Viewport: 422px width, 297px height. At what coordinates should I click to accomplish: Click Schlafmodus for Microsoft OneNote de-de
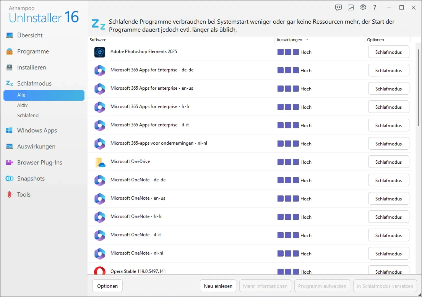click(x=389, y=180)
